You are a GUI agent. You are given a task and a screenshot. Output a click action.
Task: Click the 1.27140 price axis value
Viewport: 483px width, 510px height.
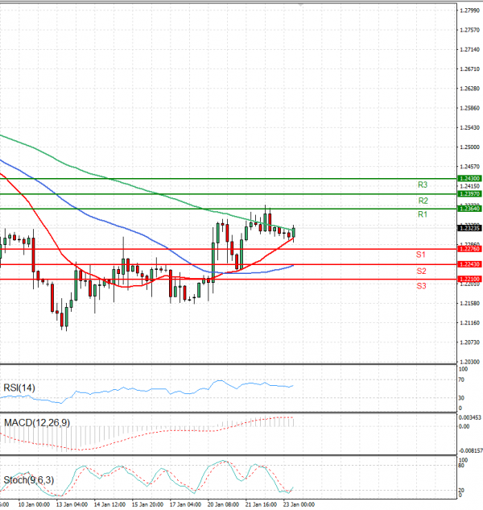click(x=469, y=49)
